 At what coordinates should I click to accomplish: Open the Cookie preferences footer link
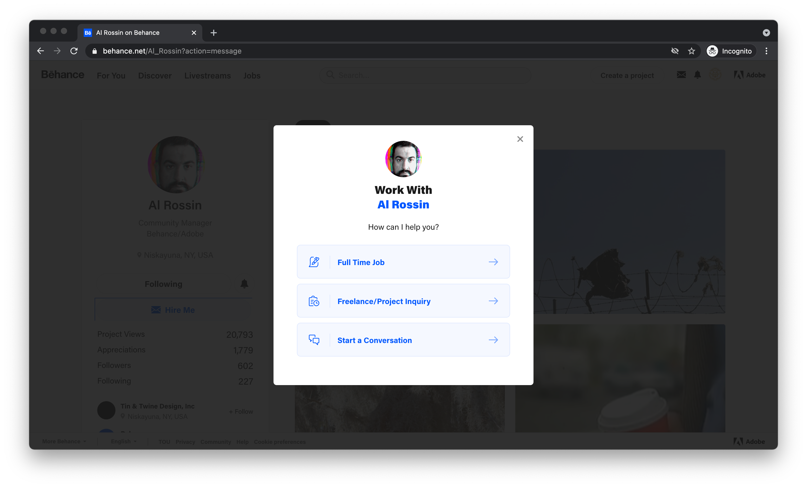coord(280,442)
